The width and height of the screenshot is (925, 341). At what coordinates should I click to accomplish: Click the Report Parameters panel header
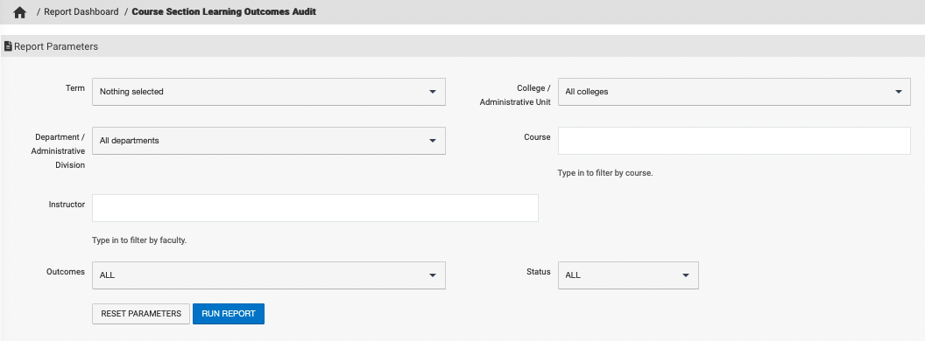(x=462, y=46)
